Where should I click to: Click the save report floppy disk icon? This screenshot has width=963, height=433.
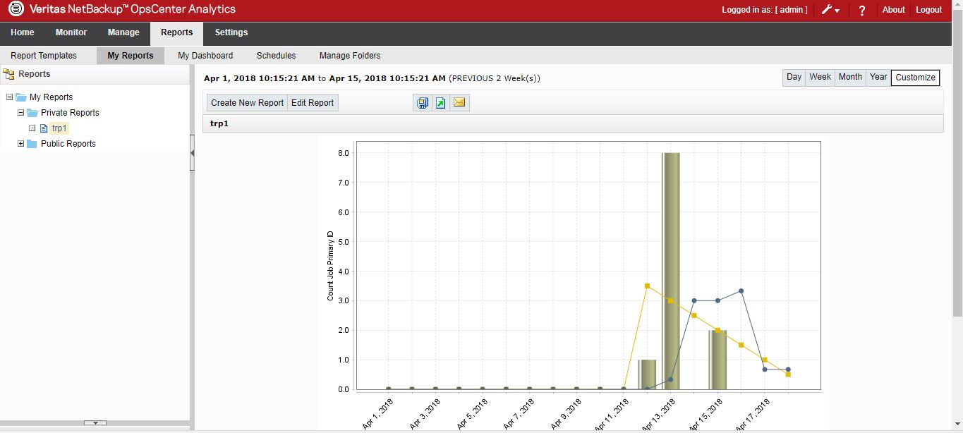(423, 102)
